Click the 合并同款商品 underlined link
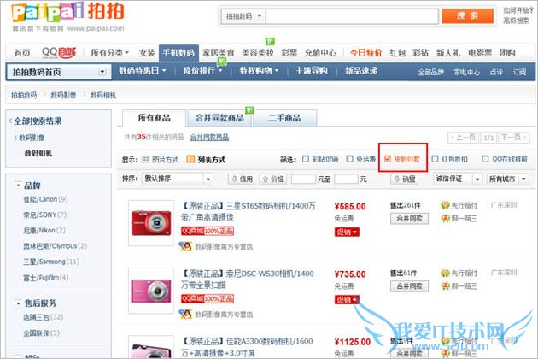The image size is (538, 359). click(209, 138)
